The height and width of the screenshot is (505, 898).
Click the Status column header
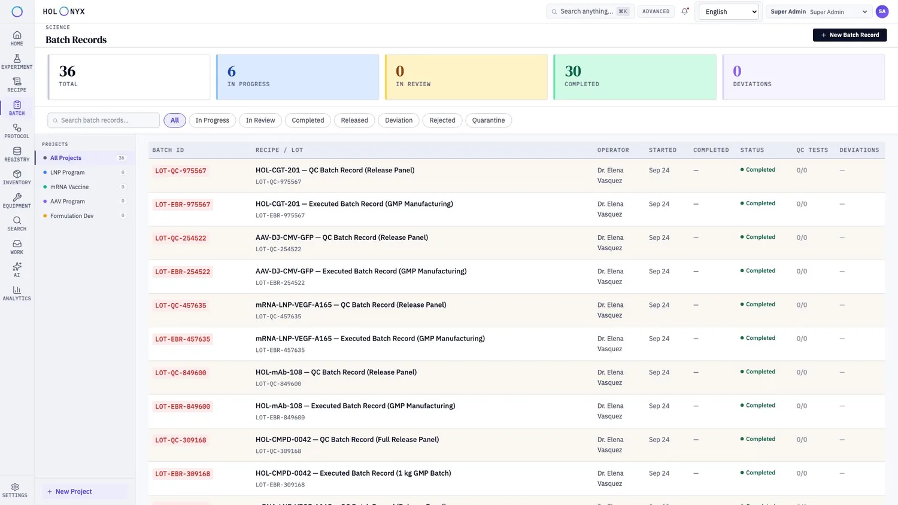[752, 150]
